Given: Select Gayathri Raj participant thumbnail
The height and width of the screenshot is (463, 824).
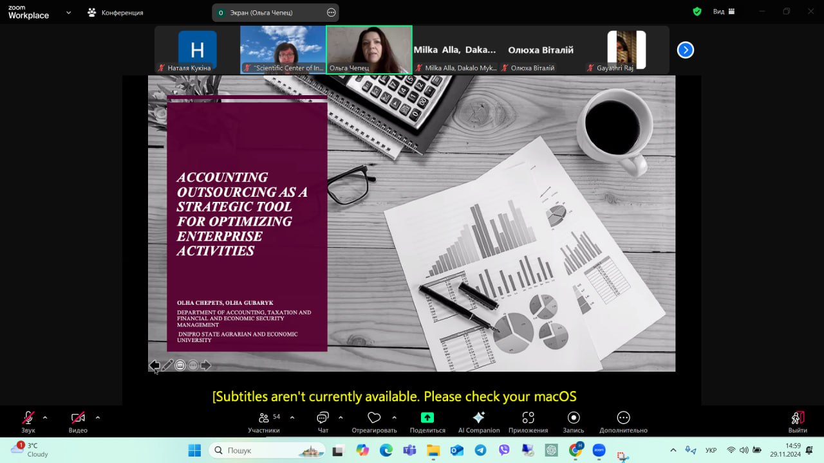Looking at the screenshot, I should (x=626, y=50).
